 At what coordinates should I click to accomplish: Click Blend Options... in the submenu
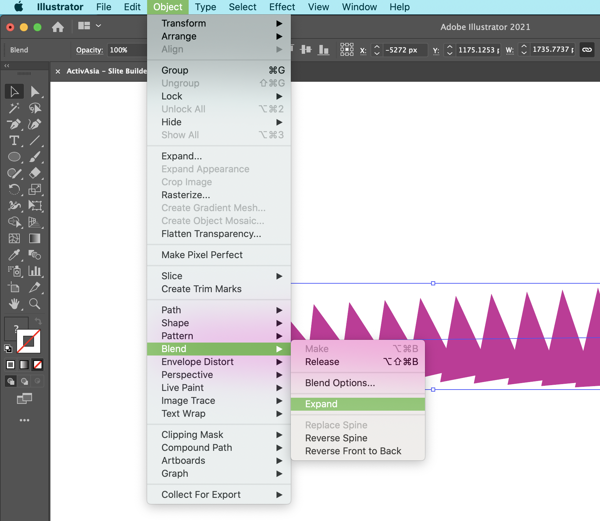(340, 383)
